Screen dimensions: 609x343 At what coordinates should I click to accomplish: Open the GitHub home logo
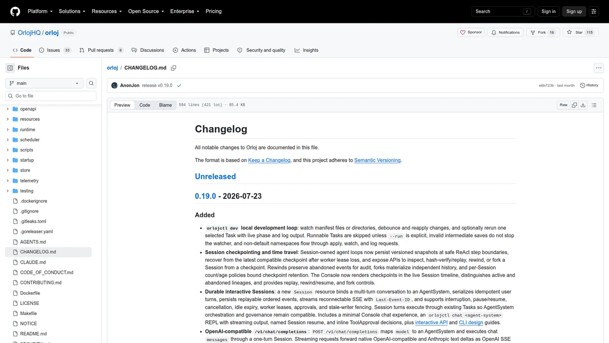tap(15, 11)
